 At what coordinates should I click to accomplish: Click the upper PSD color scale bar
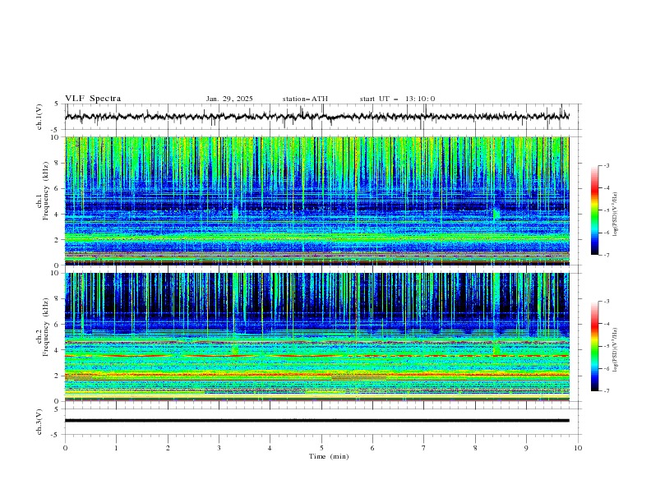pos(594,210)
